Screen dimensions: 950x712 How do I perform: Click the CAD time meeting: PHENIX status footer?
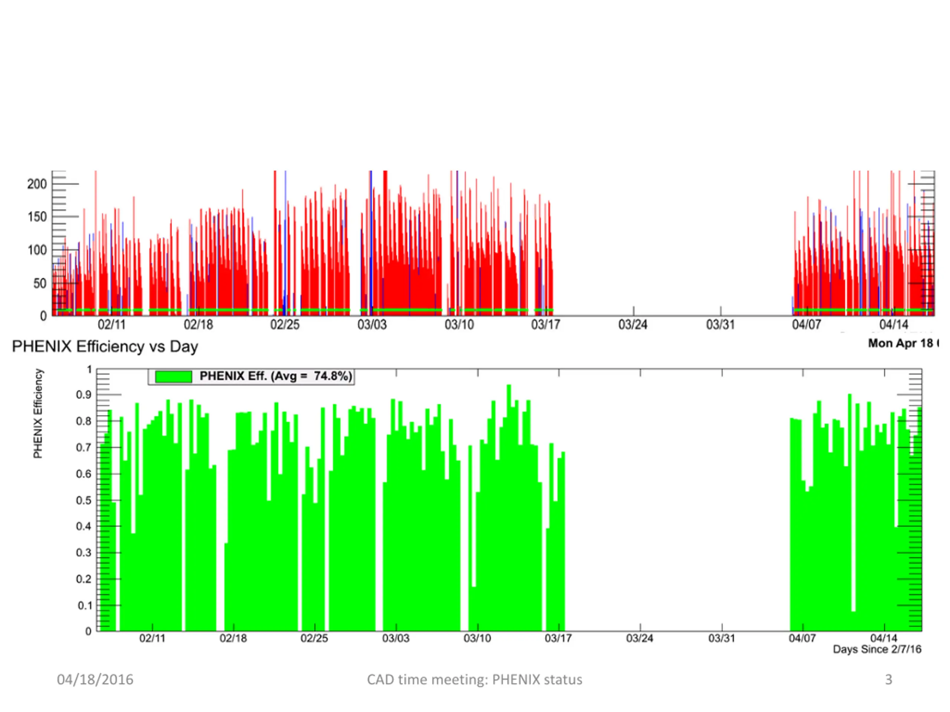[x=475, y=680]
